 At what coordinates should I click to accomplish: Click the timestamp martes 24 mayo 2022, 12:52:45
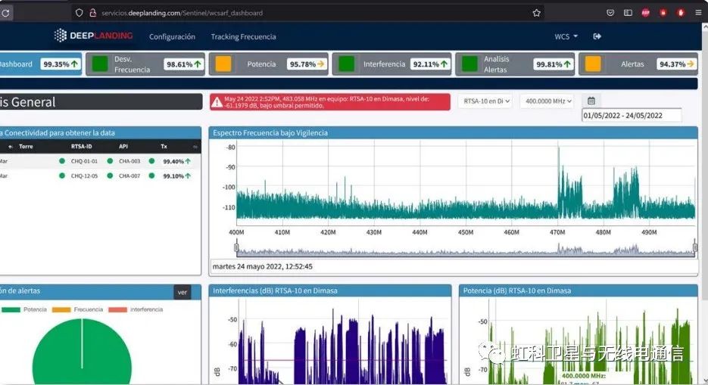262,266
